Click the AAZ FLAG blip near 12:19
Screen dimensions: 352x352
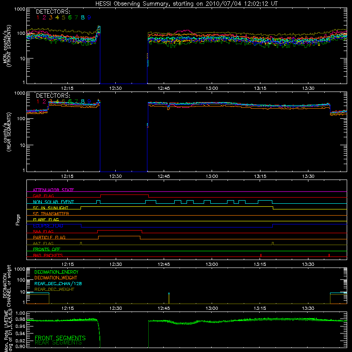[x=81, y=244]
